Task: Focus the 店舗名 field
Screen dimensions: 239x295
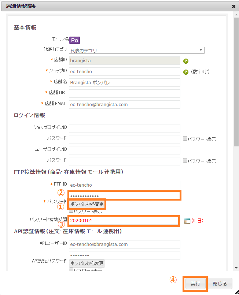Action: [x=125, y=83]
